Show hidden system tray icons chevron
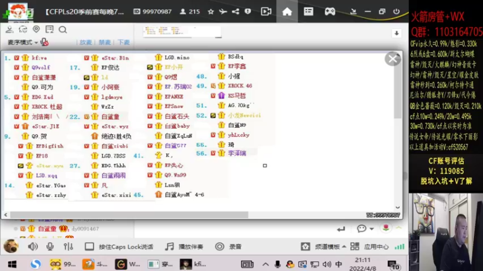The width and height of the screenshot is (483, 271). coord(266,264)
